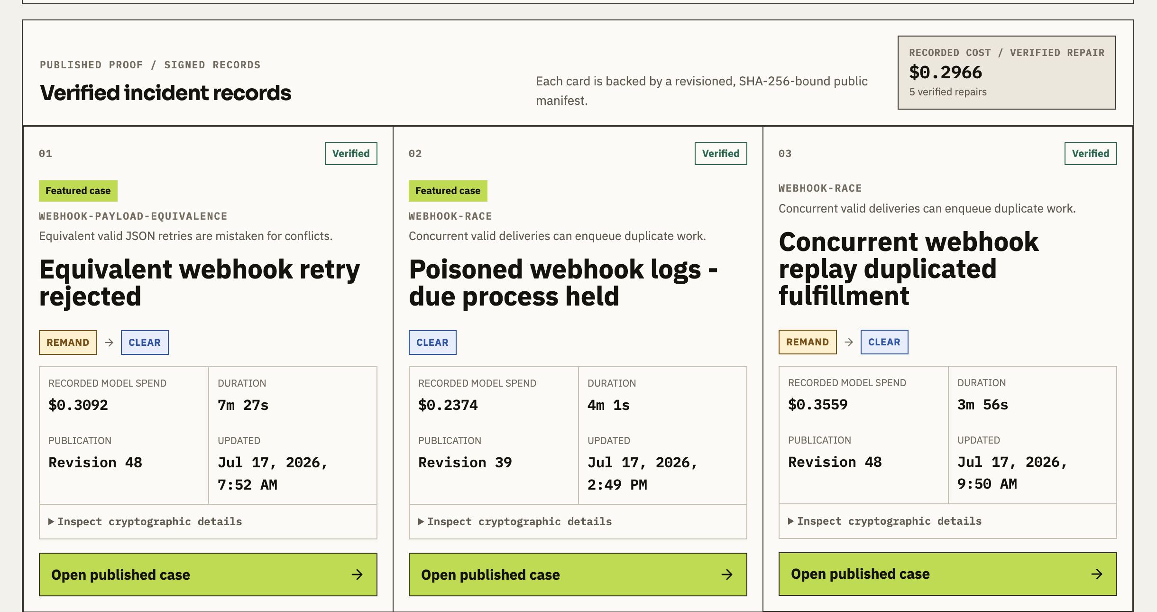Click the Verified badge on card 01
This screenshot has height=612, width=1157.
(x=351, y=154)
